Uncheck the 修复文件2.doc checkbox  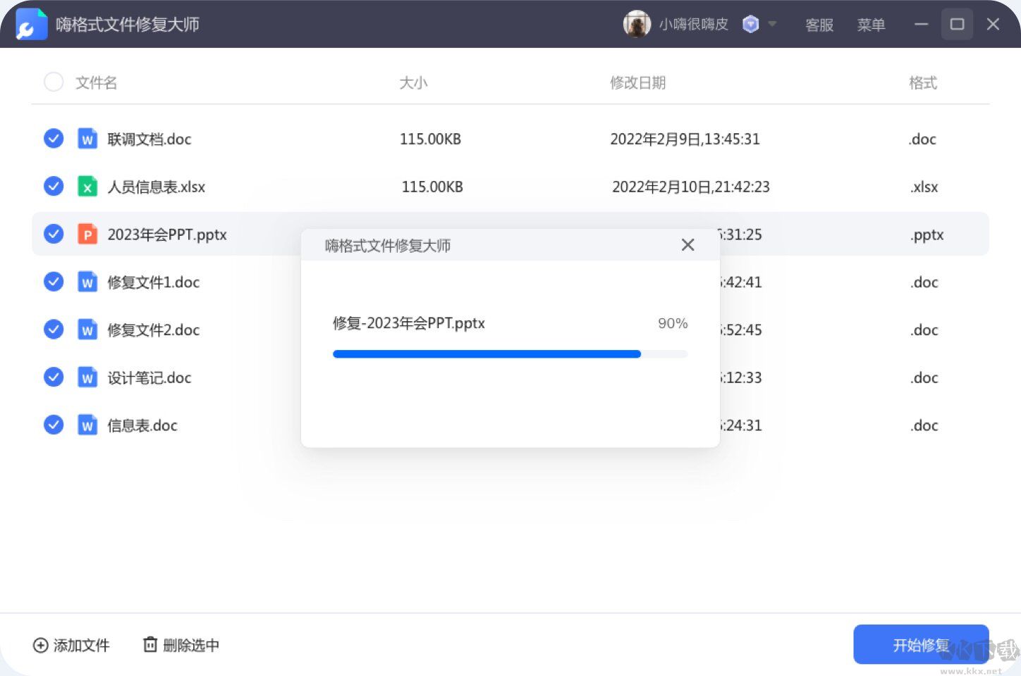(x=54, y=330)
